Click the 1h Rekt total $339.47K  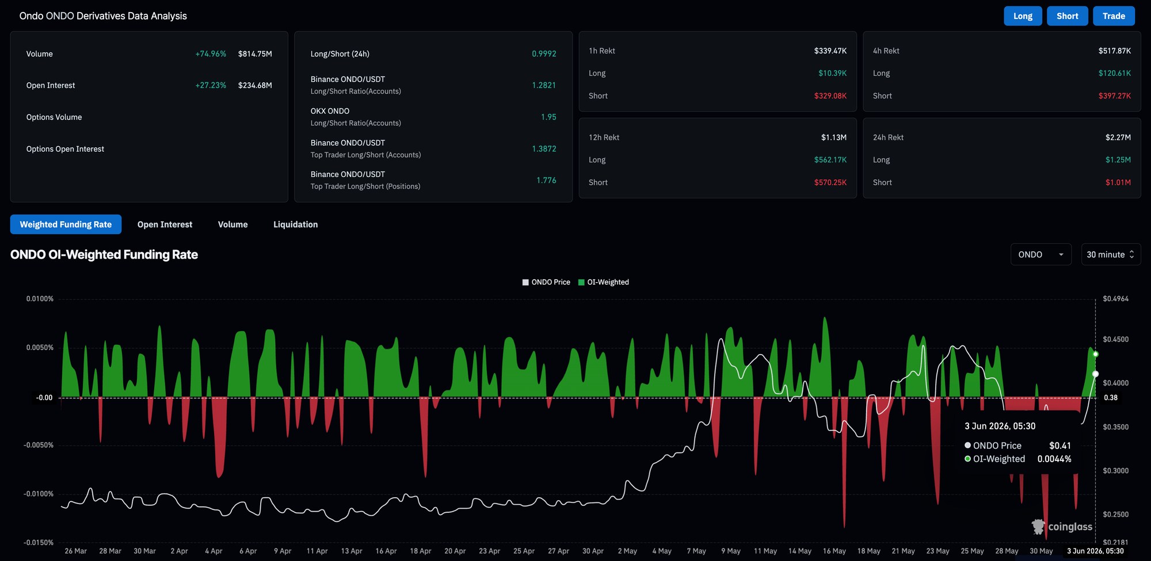[830, 51]
